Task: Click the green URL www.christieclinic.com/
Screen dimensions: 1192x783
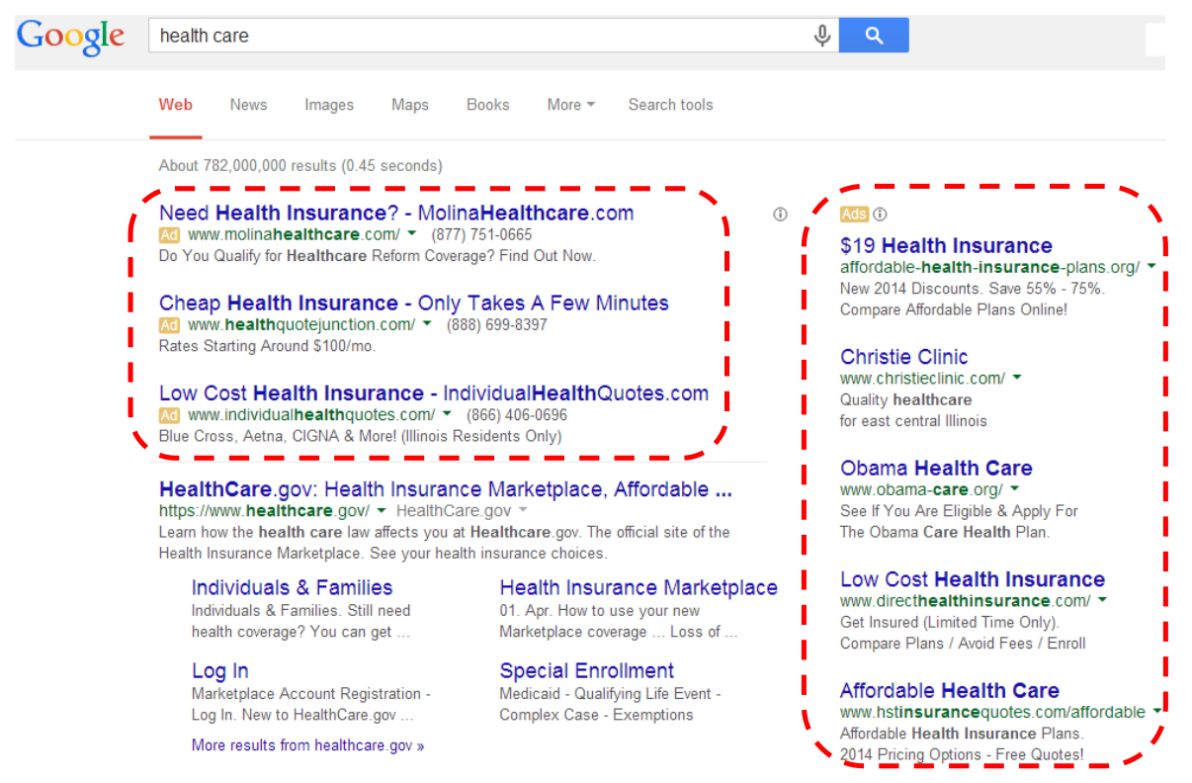Action: click(922, 378)
